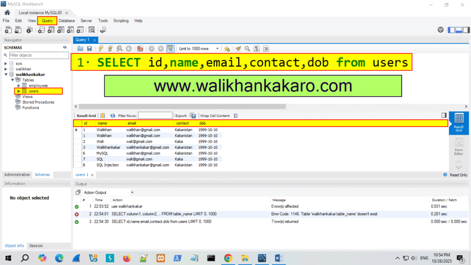Beautify the SQL query formatting
Image resolution: width=471 pixels, height=265 pixels.
(x=239, y=48)
